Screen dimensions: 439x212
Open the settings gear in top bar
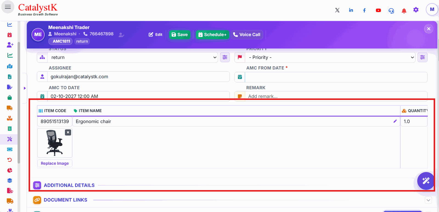pos(416,10)
